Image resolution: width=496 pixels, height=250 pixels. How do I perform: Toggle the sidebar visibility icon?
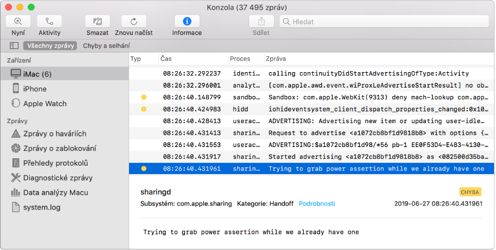[14, 46]
